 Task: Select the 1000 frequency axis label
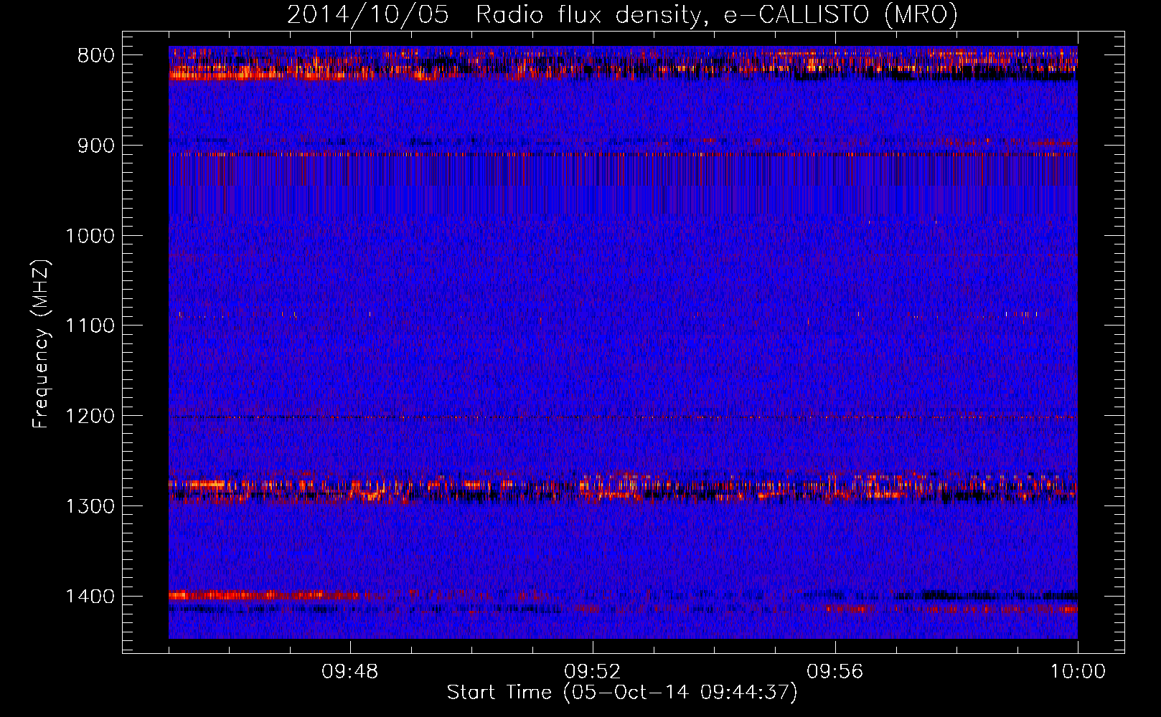90,236
